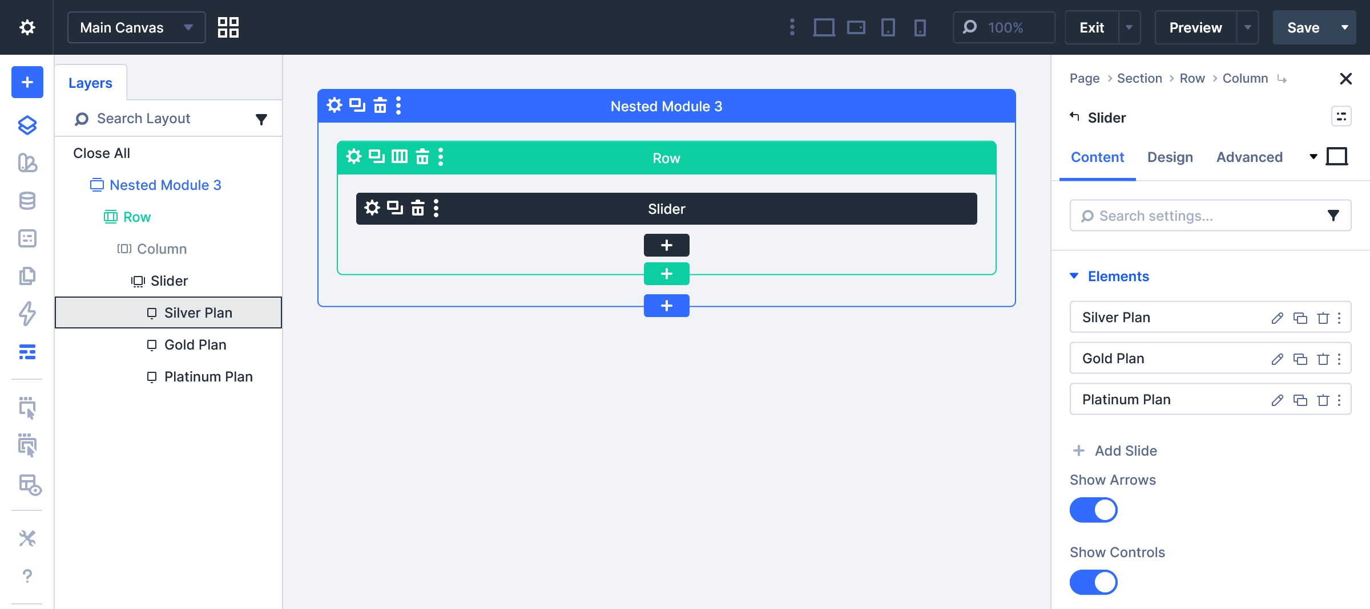Open the Save dropdown arrow
1370x609 pixels.
click(1345, 27)
